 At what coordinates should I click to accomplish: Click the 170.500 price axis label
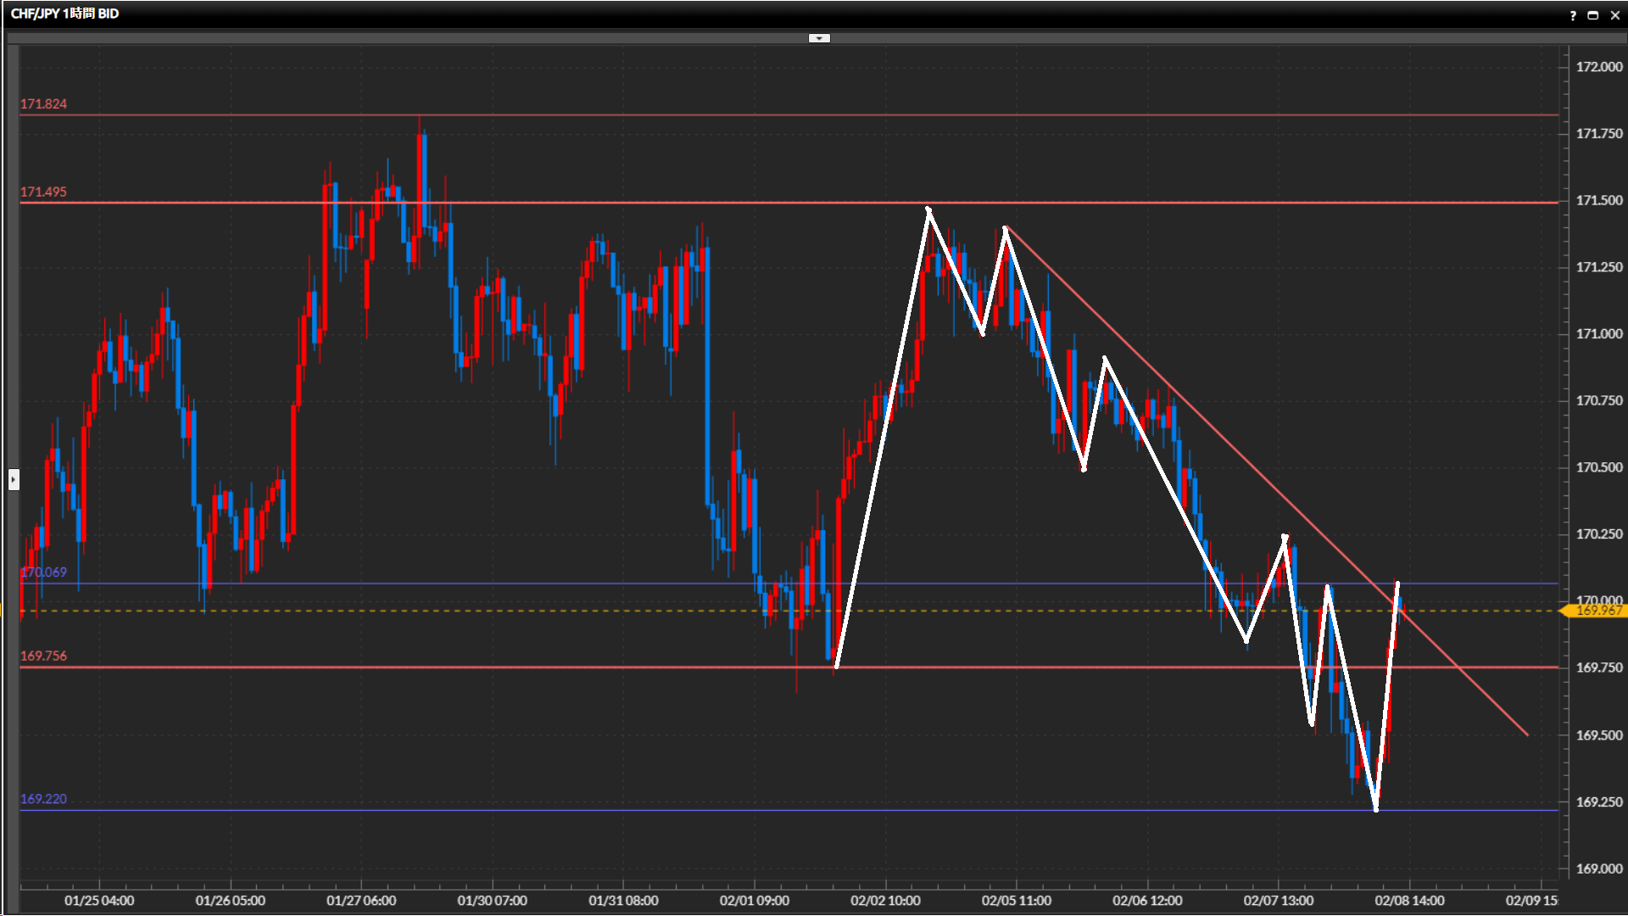(1598, 467)
